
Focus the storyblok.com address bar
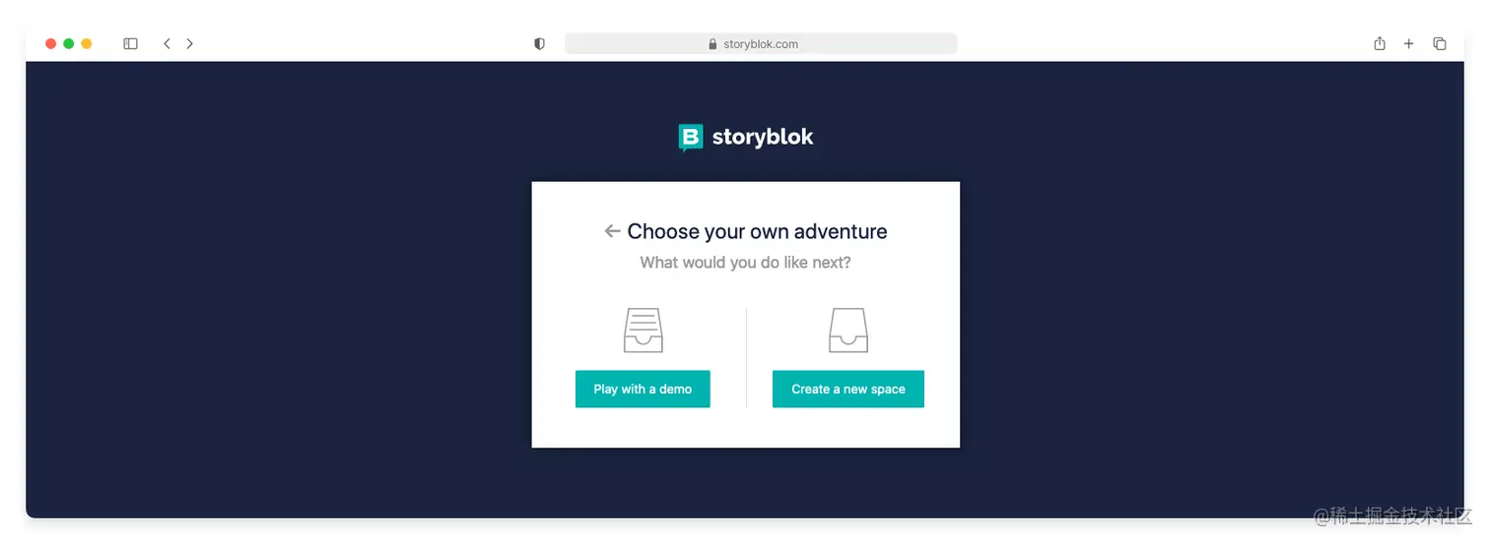point(761,43)
